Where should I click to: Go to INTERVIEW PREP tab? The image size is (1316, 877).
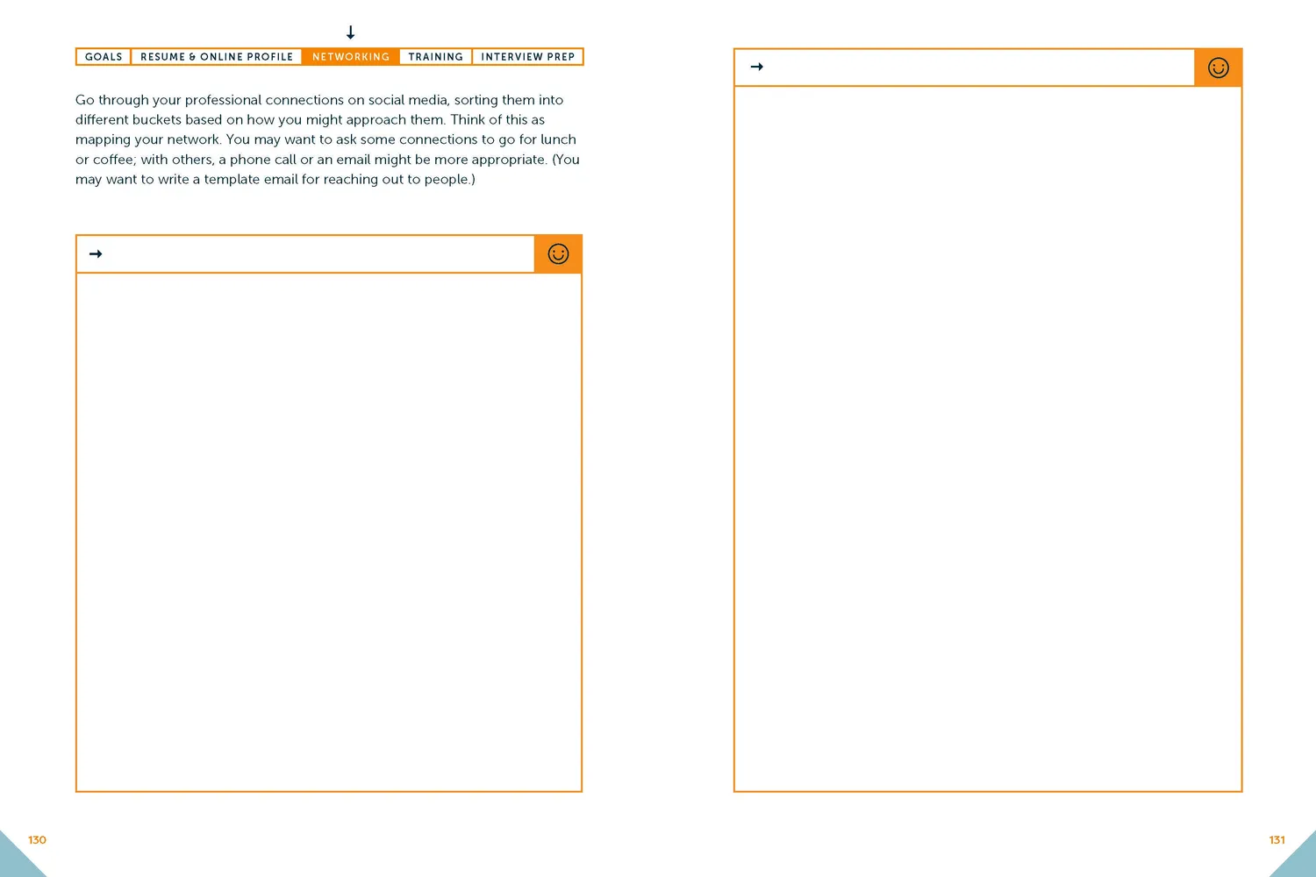[x=528, y=57]
